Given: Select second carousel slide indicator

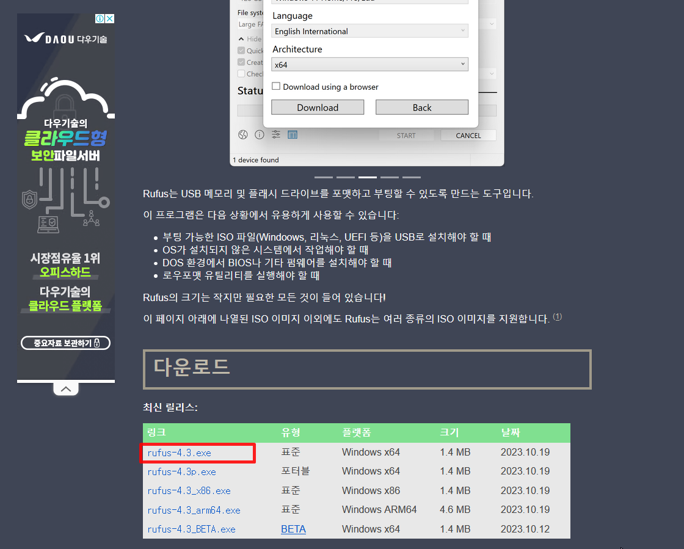Looking at the screenshot, I should coord(346,177).
